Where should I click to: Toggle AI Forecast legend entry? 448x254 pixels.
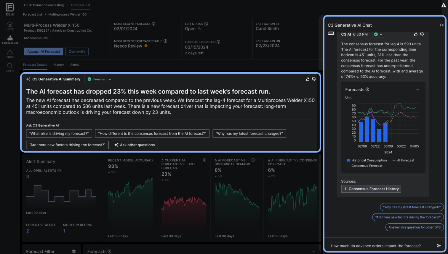tap(403, 160)
